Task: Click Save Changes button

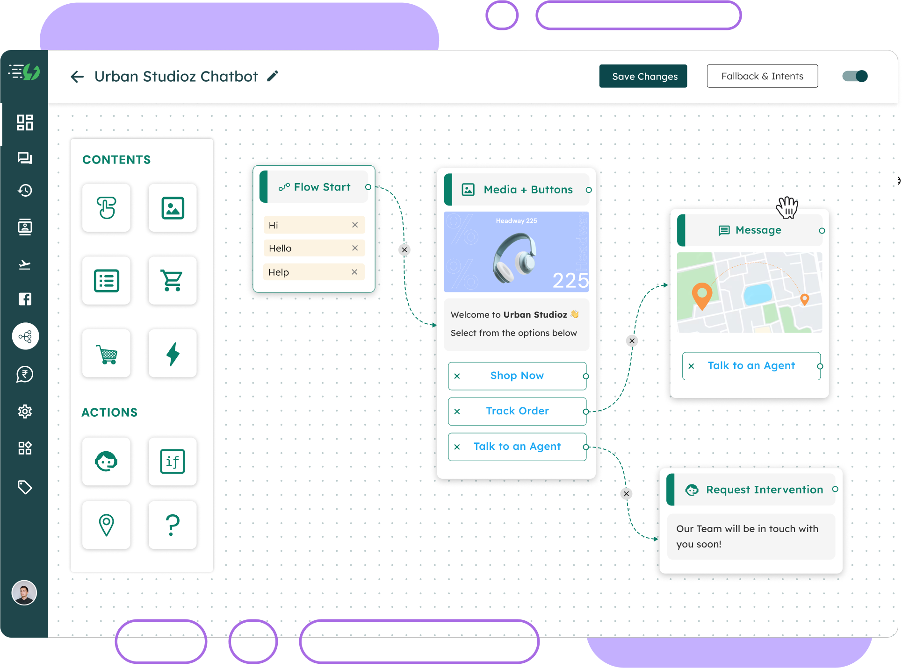Action: [644, 76]
